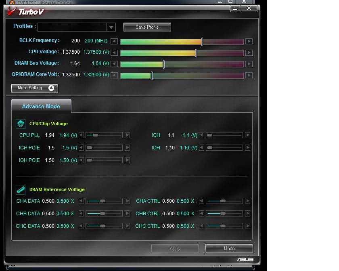The image size is (339, 271).
Task: Raise CHB CTRL reference with the right arrow
Action: 247,214
